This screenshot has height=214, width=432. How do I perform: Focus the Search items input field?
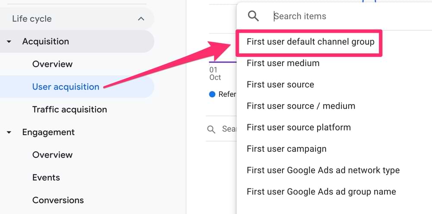tap(350, 16)
